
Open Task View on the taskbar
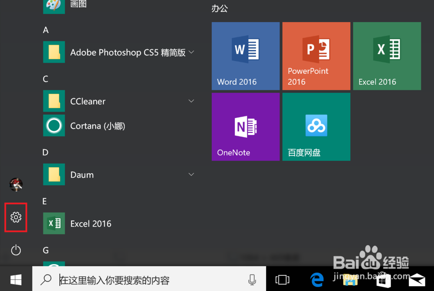point(283,280)
